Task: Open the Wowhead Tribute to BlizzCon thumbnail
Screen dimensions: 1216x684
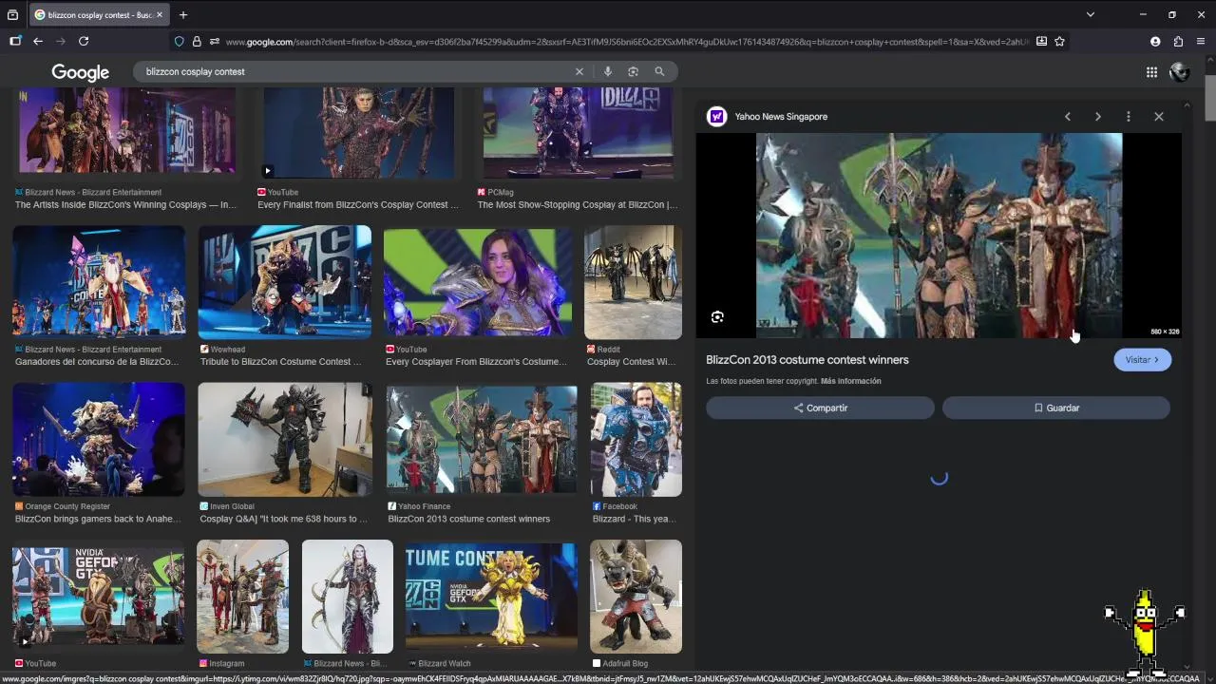Action: tap(285, 282)
